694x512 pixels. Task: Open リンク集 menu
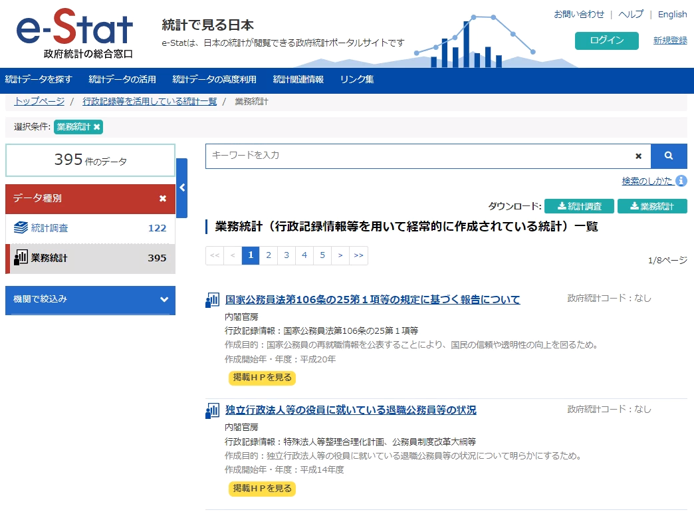tap(357, 80)
